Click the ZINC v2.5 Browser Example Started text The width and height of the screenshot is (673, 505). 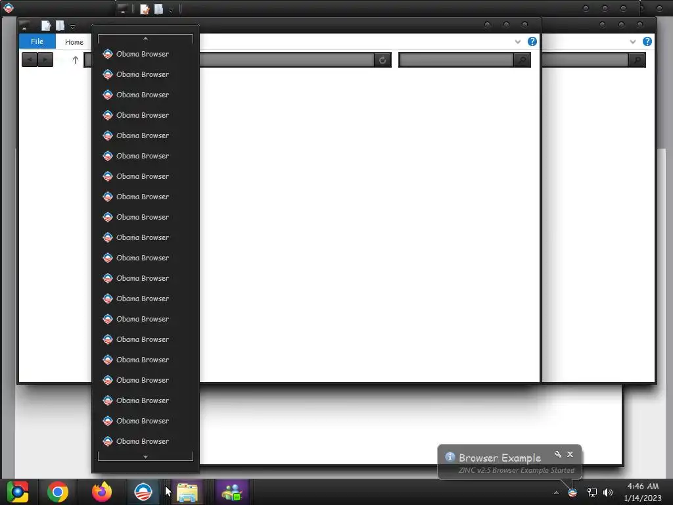coord(517,470)
